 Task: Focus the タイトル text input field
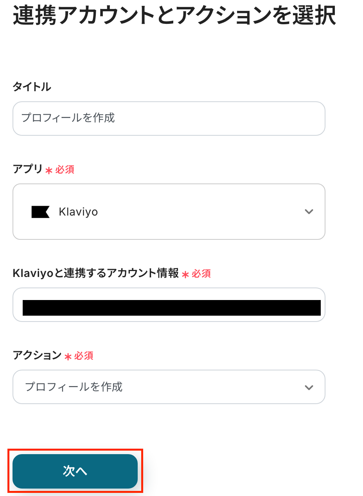click(169, 119)
